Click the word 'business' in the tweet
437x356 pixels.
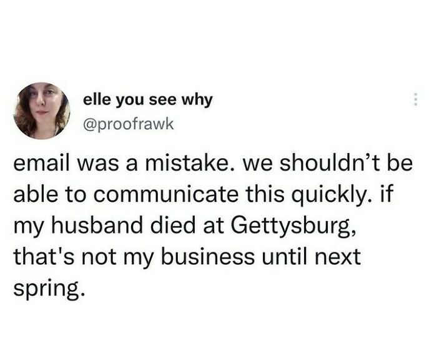click(x=208, y=257)
